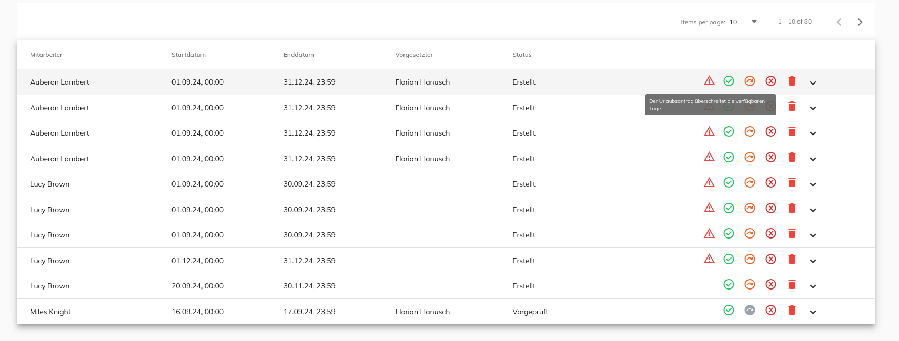Click start date 16.09.24, 00:00

pyautogui.click(x=197, y=312)
